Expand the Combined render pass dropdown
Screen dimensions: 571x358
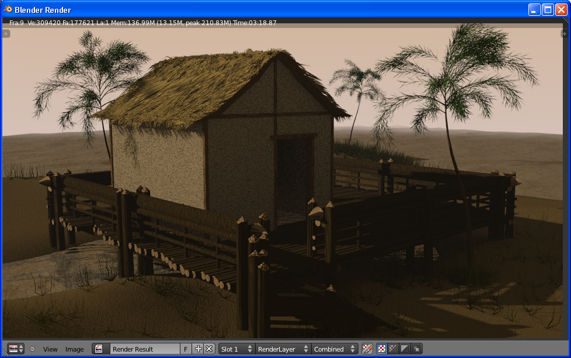click(335, 349)
